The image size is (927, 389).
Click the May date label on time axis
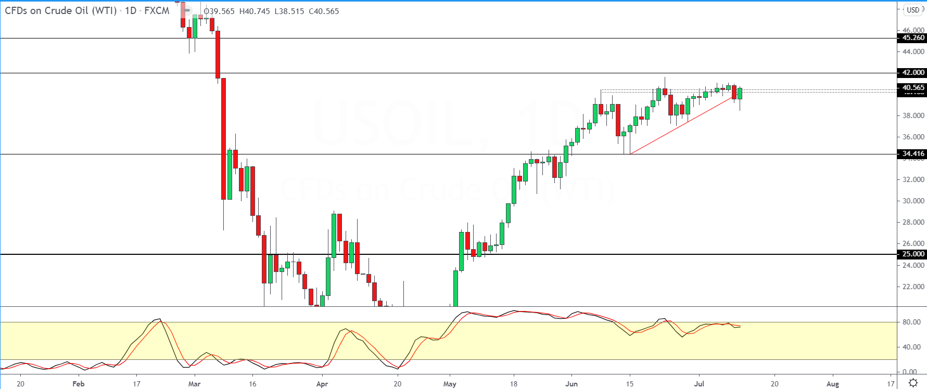pyautogui.click(x=450, y=384)
